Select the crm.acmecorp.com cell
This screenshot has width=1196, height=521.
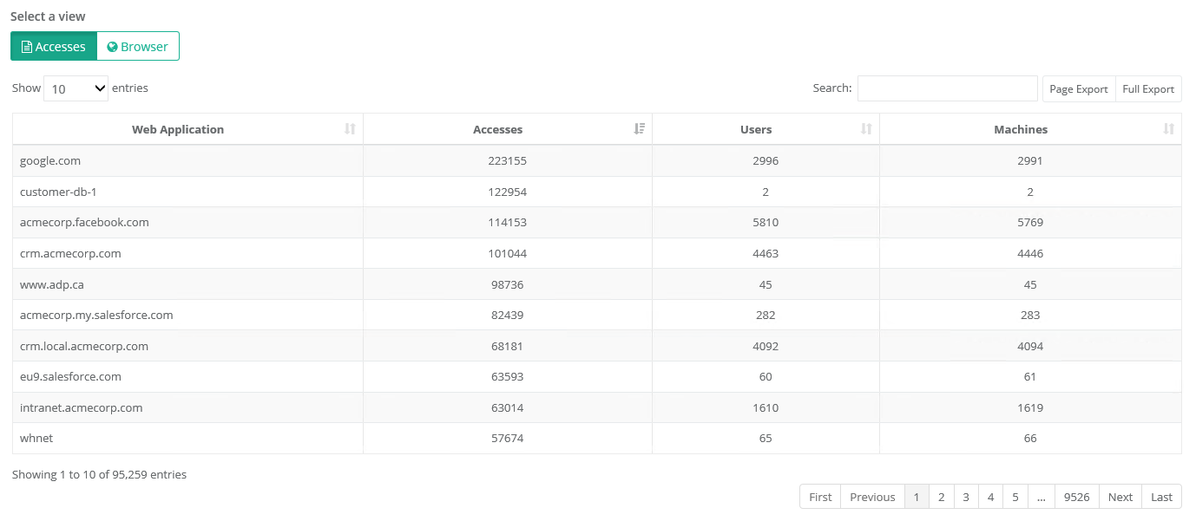pyautogui.click(x=187, y=253)
